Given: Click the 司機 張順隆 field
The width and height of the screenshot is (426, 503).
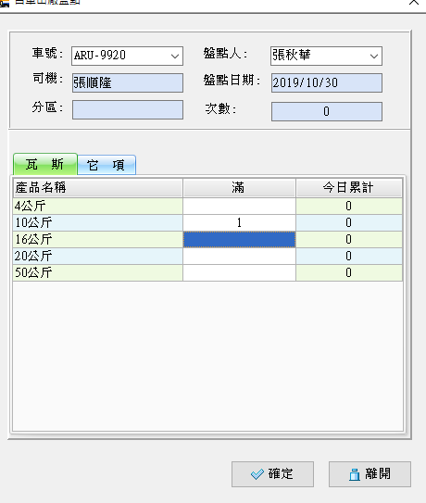Looking at the screenshot, I should pos(128,82).
